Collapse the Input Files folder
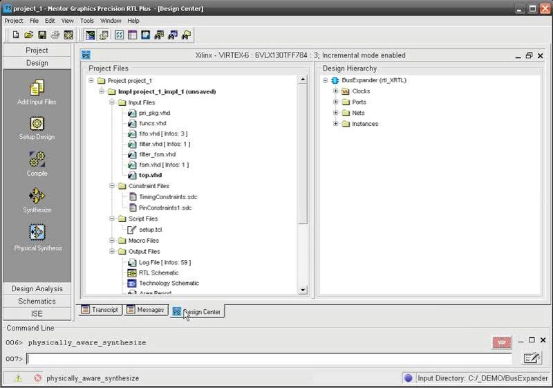Viewport: 553px width, 388px height. [x=112, y=102]
